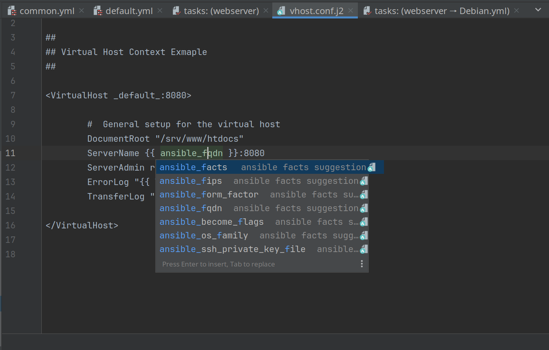Choose ansible_fqdn completion suggestion
The image size is (549, 350).
pos(262,208)
